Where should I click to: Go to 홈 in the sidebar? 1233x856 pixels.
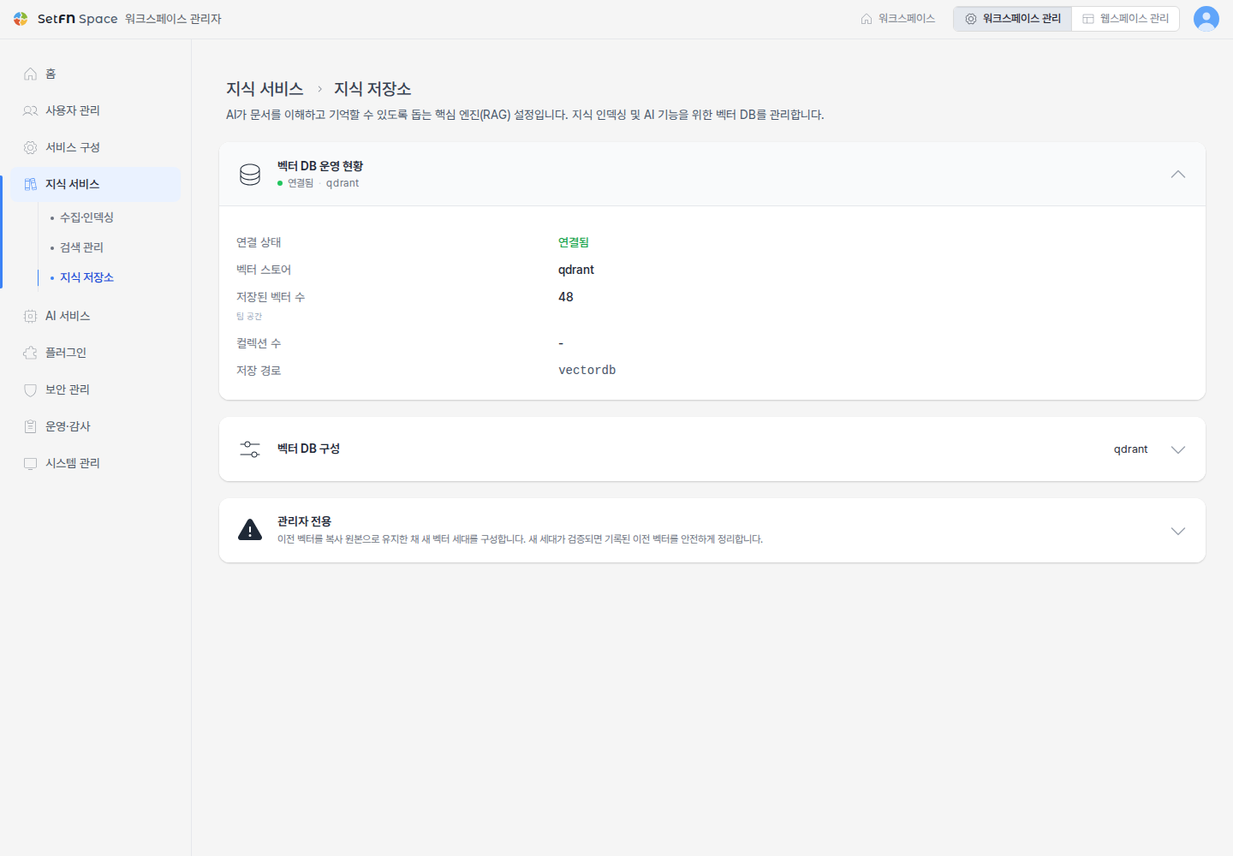(x=96, y=74)
